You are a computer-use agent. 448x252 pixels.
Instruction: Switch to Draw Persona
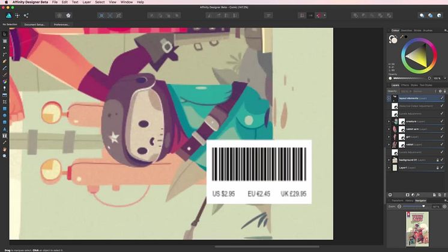[x=9, y=16]
